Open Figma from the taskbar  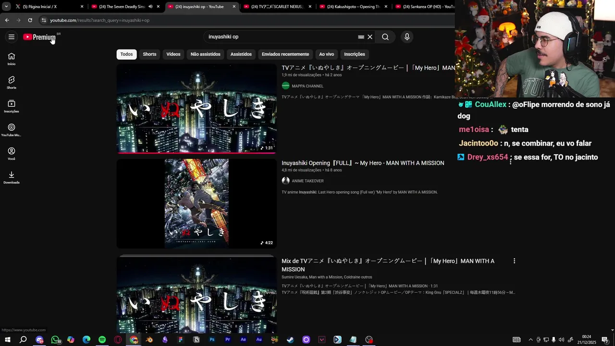[x=181, y=340]
